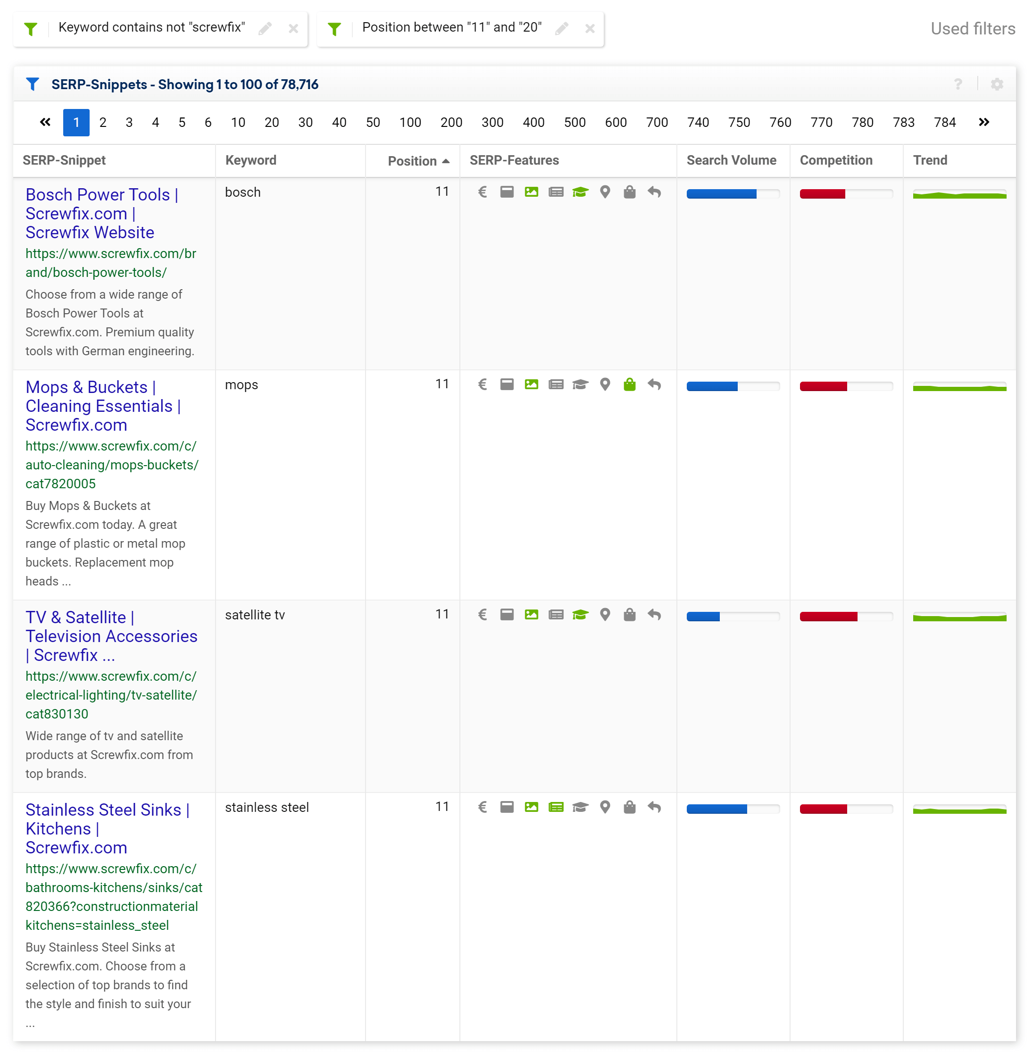This screenshot has height=1052, width=1033.
Task: Click the graduation cap icon in satellite tv row
Action: coord(580,615)
